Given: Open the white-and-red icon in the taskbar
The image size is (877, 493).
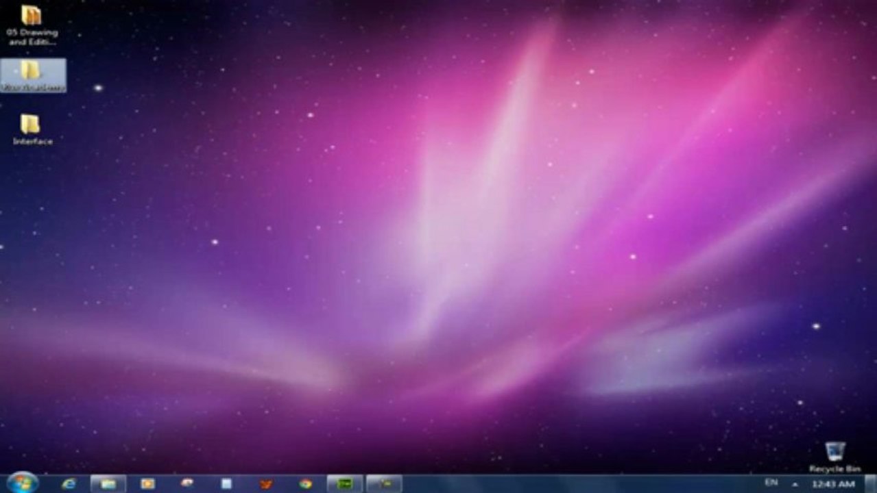Looking at the screenshot, I should (x=187, y=484).
